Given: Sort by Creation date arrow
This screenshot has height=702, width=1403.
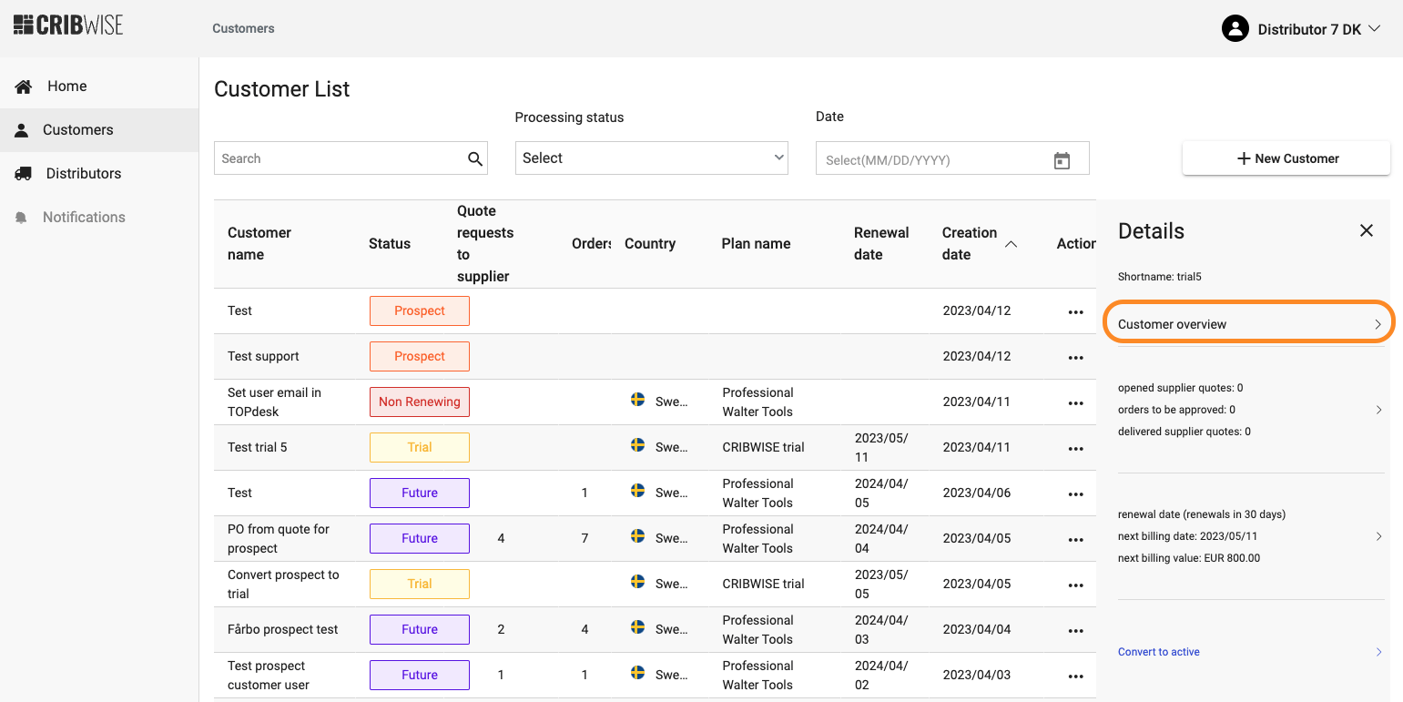Looking at the screenshot, I should pos(1011,244).
